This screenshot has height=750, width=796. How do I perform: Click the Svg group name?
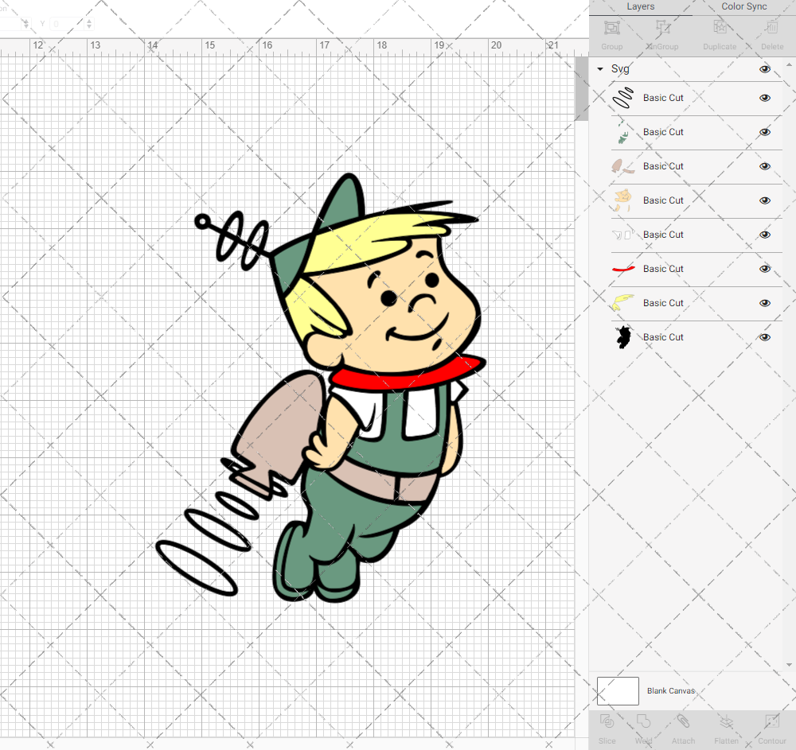(x=620, y=69)
